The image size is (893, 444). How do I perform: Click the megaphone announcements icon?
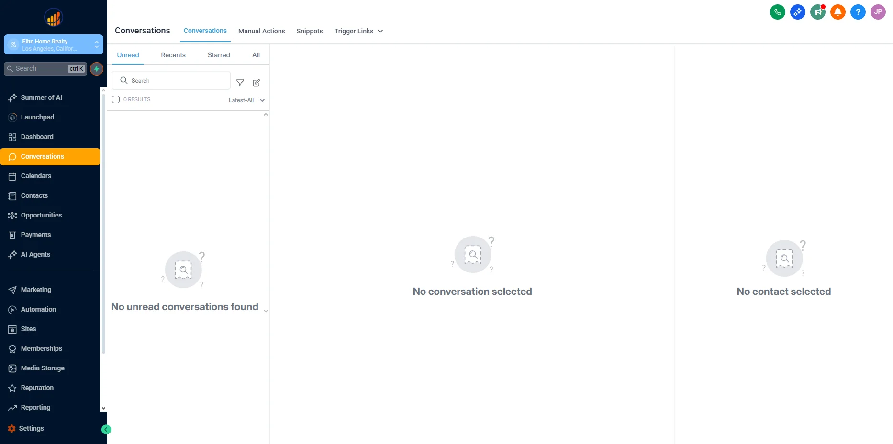click(817, 12)
